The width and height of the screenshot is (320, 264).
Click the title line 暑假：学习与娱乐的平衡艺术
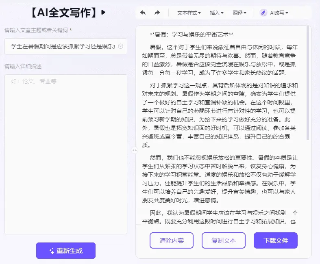(x=192, y=35)
